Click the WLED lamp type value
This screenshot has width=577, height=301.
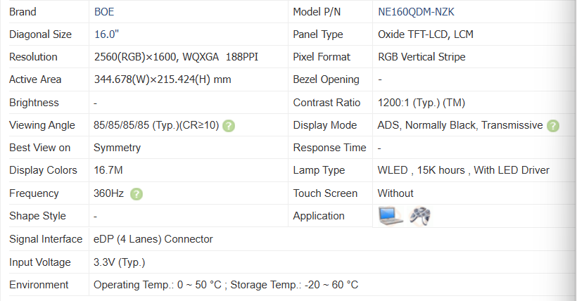pos(463,170)
